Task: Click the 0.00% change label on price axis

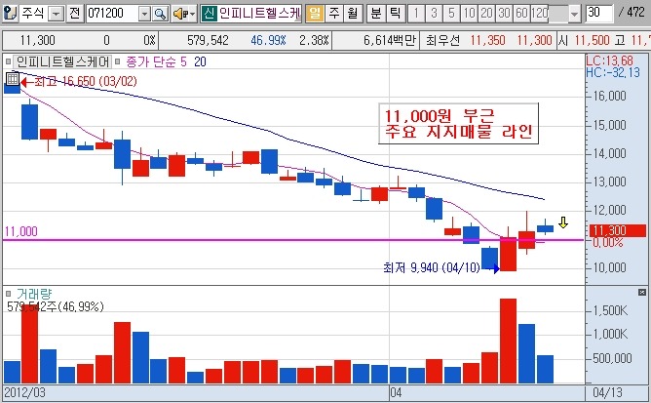Action: pos(607,242)
